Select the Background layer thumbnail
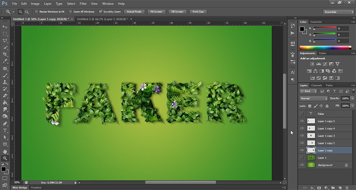 311,165
